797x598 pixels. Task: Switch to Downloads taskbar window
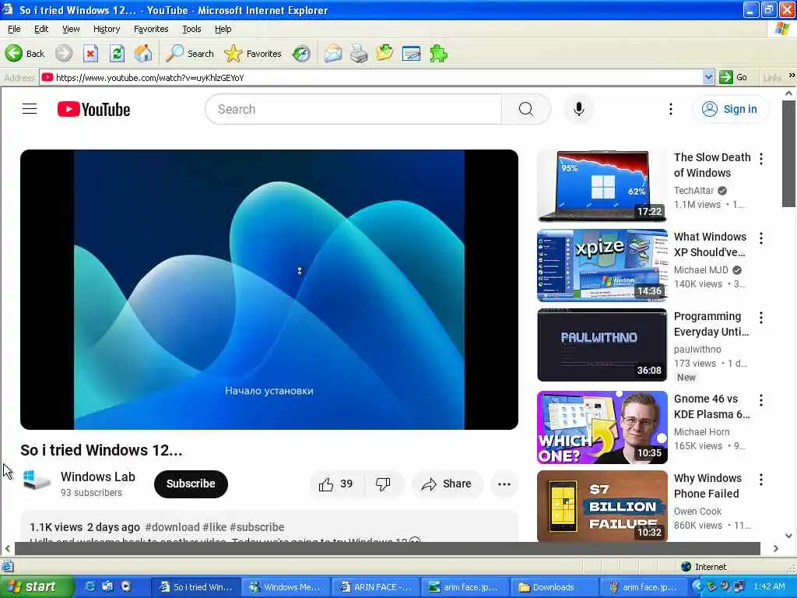point(553,587)
